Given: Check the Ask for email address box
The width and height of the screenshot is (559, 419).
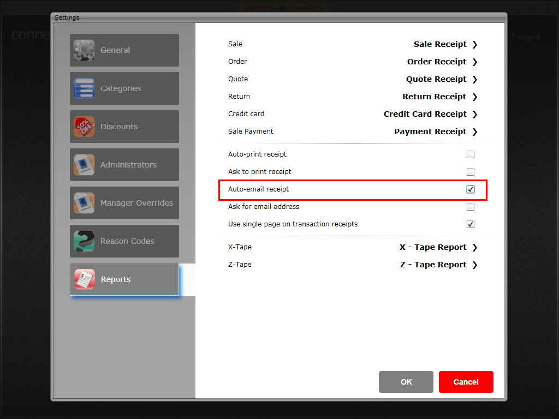Looking at the screenshot, I should tap(471, 207).
